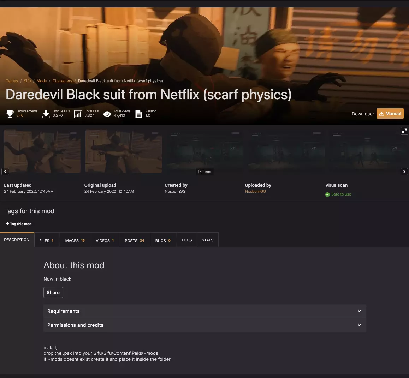Screen dimensions: 409x378
Task: View the Posts tab
Action: 135,240
